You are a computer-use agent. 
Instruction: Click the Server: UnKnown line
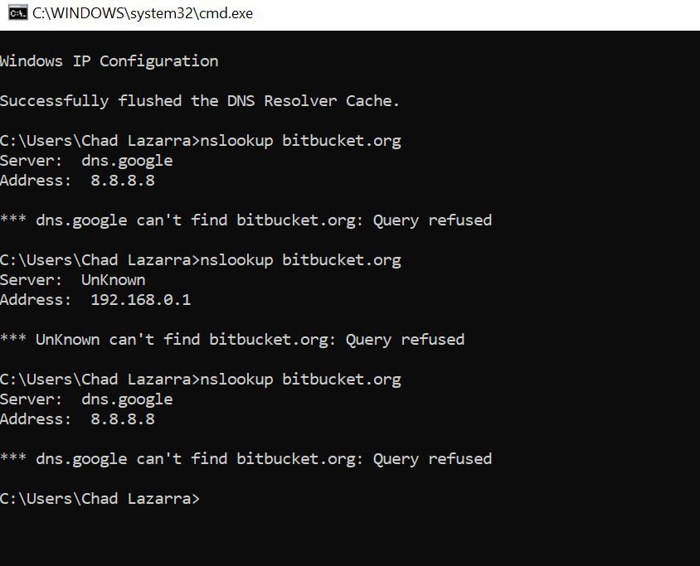tap(73, 280)
